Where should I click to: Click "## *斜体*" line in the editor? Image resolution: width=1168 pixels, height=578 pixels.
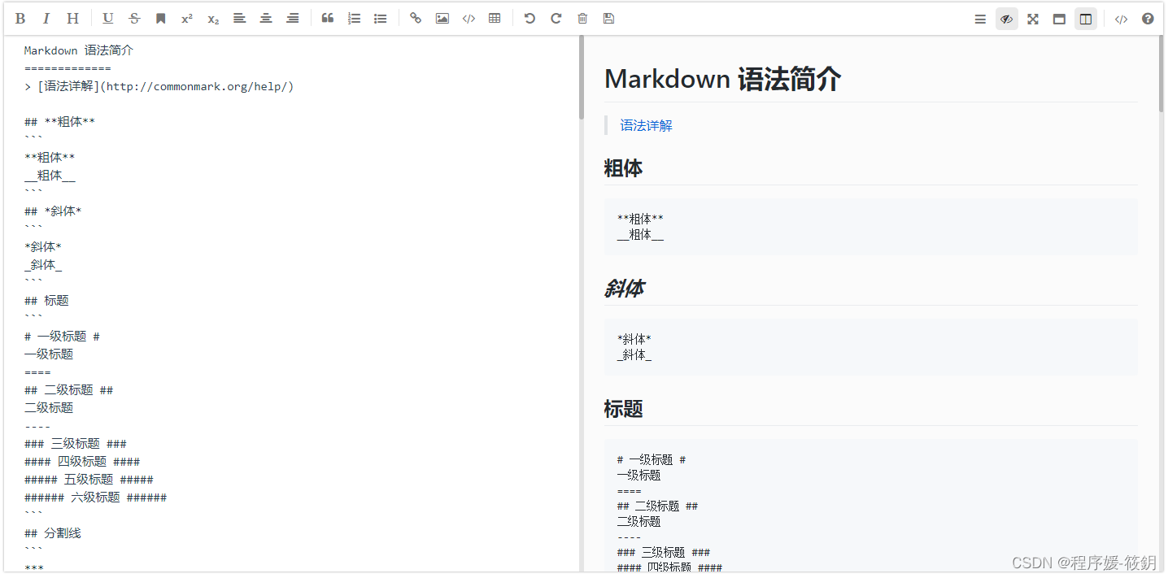(53, 211)
